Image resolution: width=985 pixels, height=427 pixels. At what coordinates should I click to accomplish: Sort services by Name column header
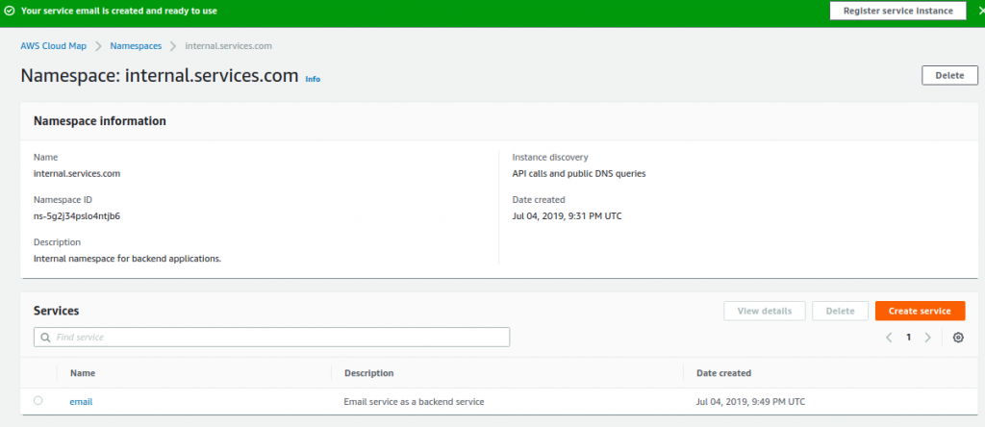(x=83, y=373)
